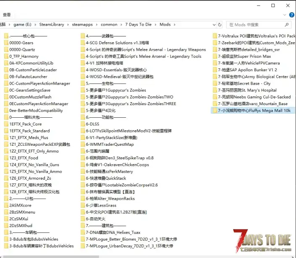
Task: Open address bar history dropdown arrow
Action: [x=214, y=25]
